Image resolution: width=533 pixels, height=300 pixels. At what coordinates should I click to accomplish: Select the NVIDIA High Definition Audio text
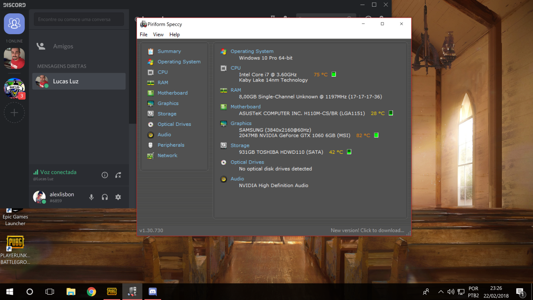pos(274,186)
